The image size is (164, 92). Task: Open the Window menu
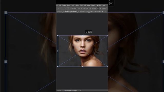[99, 5]
